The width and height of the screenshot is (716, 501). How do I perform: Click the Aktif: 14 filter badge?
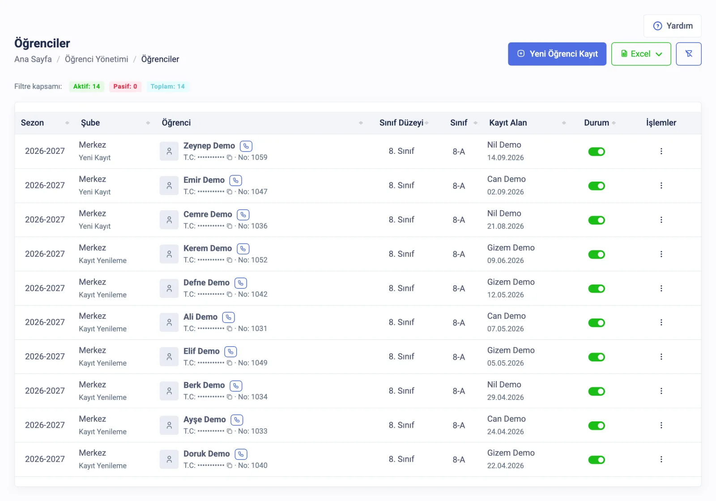pos(87,86)
